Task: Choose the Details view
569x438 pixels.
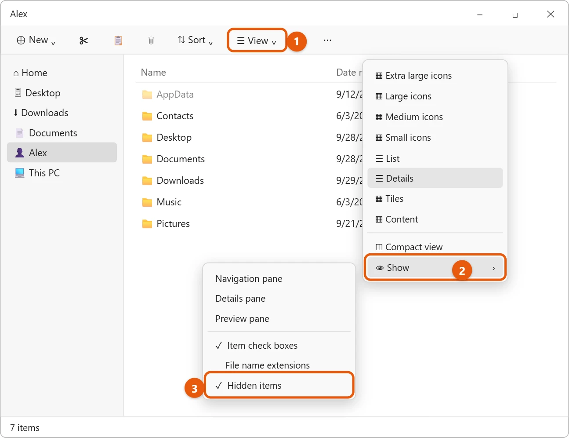Action: (x=435, y=178)
